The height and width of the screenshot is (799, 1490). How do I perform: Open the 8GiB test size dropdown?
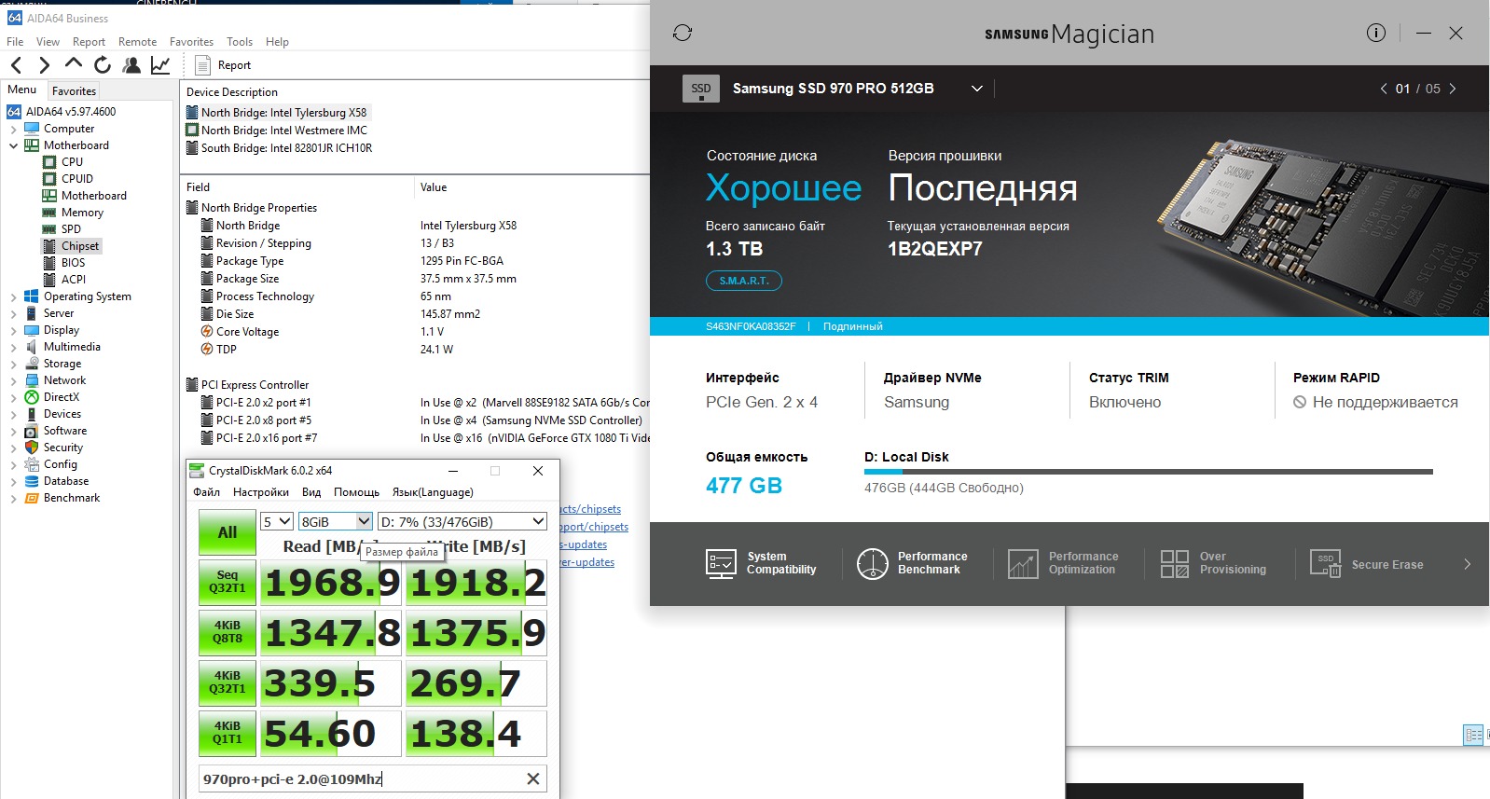click(336, 521)
